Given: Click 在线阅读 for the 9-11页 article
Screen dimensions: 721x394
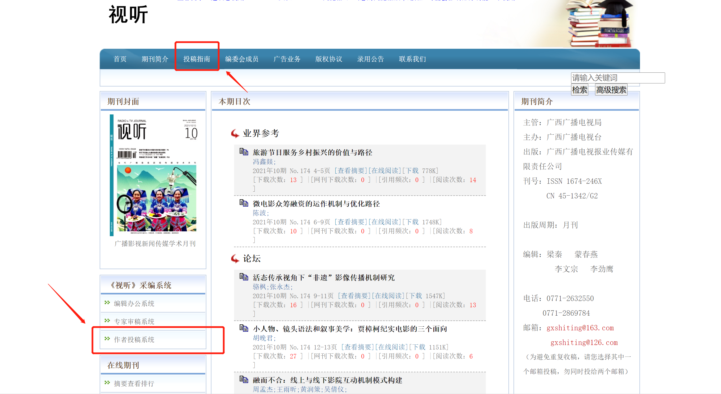Looking at the screenshot, I should tap(388, 296).
